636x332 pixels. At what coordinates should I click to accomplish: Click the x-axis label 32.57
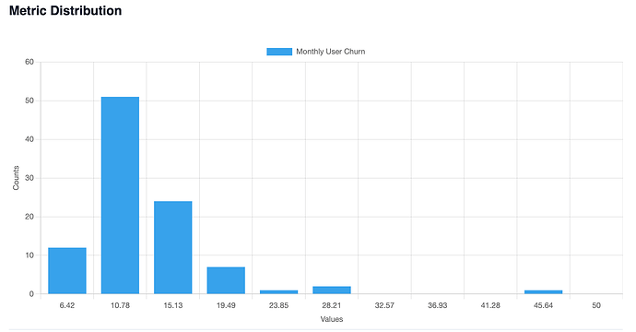(x=384, y=305)
